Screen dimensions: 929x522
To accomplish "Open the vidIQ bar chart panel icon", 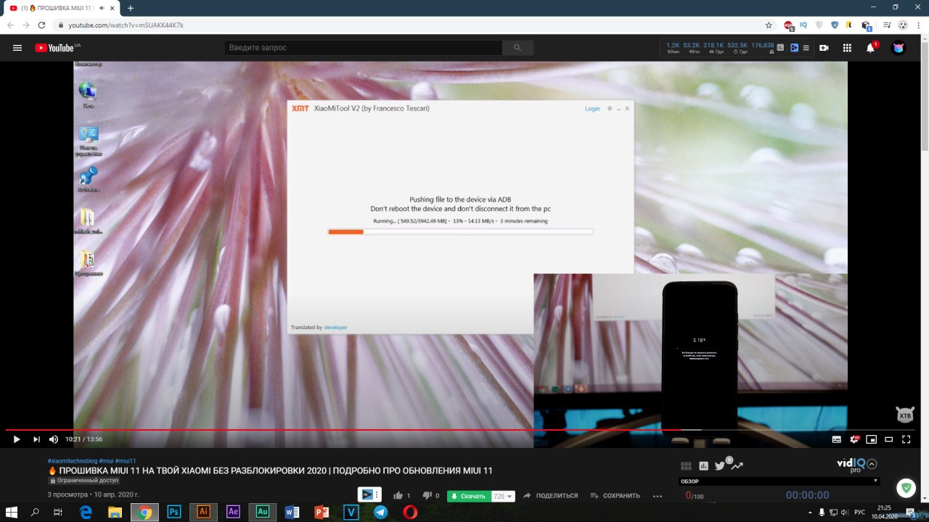I will 703,466.
